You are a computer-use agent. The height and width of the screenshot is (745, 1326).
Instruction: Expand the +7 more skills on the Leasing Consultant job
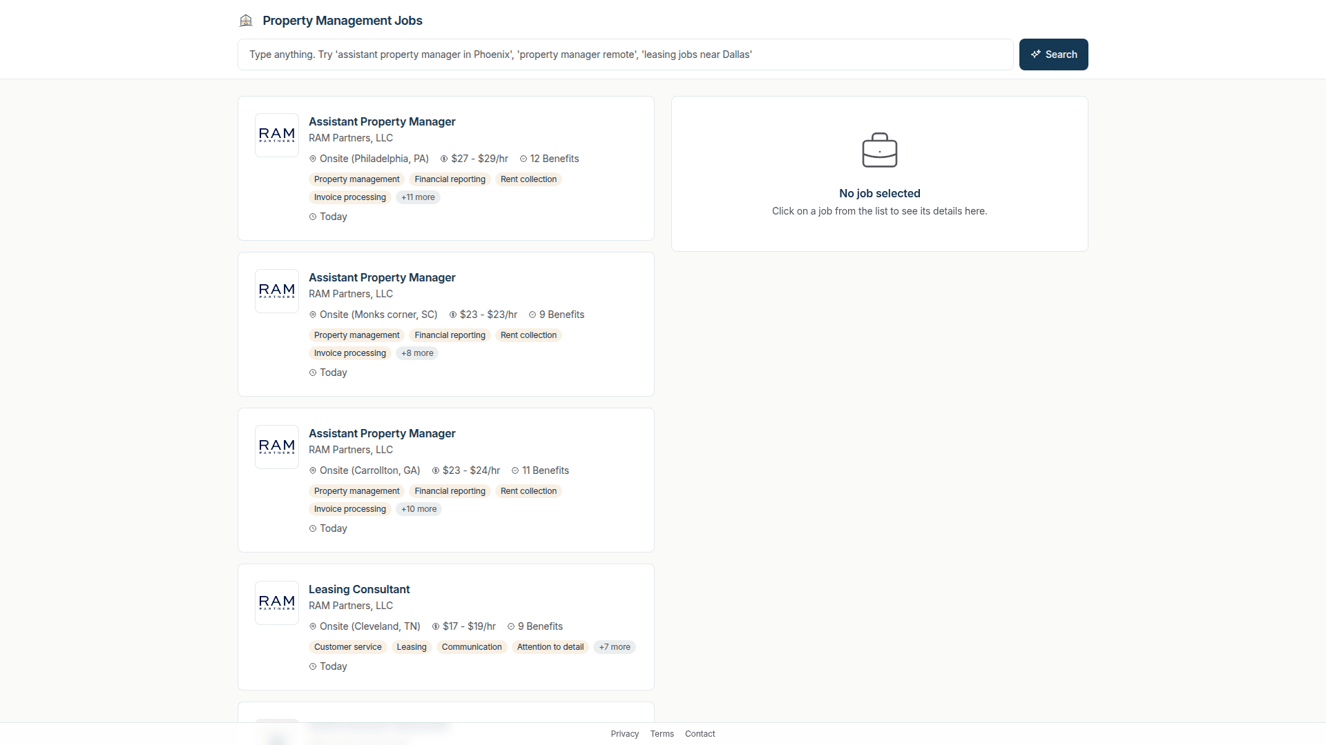pos(614,647)
